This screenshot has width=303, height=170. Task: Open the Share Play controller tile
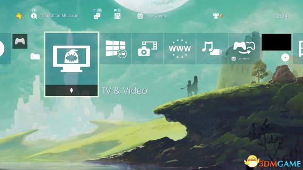click(x=244, y=49)
